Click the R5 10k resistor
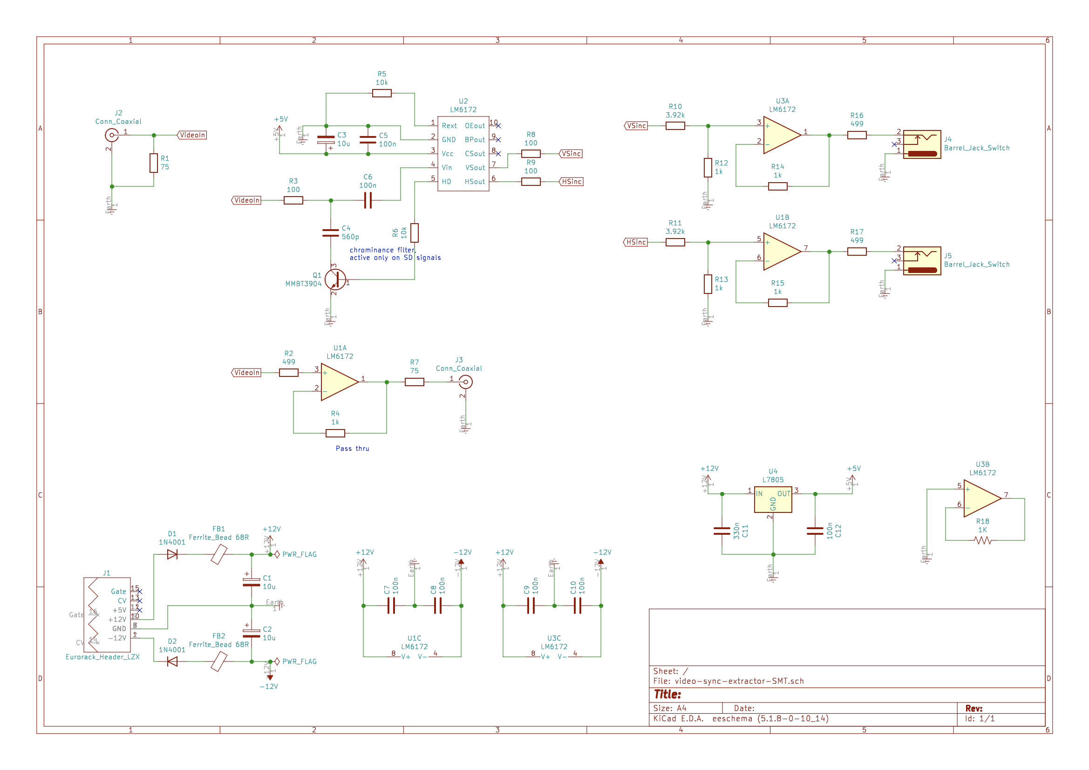Screen dimensions: 1089x770 coord(381,93)
